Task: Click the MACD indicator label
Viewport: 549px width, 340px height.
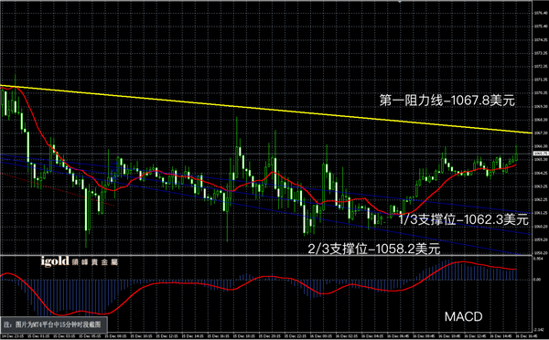Action: coord(464,316)
